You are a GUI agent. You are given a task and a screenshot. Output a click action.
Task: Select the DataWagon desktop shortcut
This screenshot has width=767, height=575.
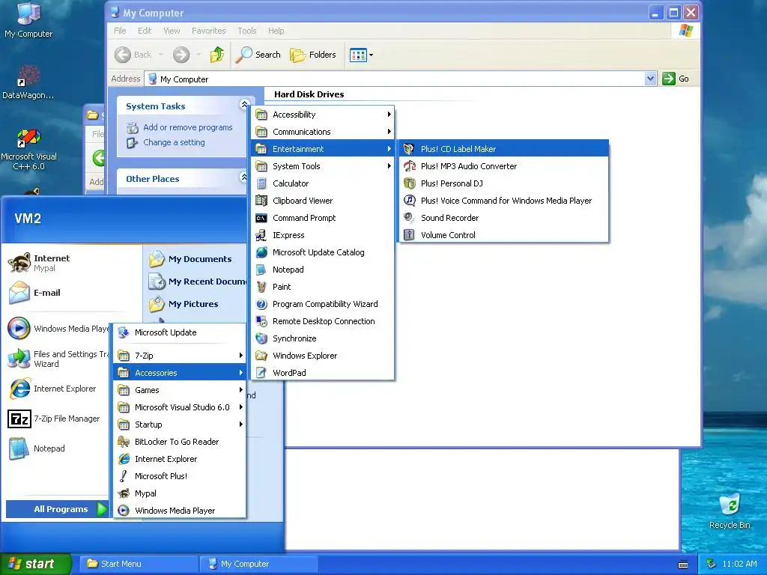click(x=28, y=82)
